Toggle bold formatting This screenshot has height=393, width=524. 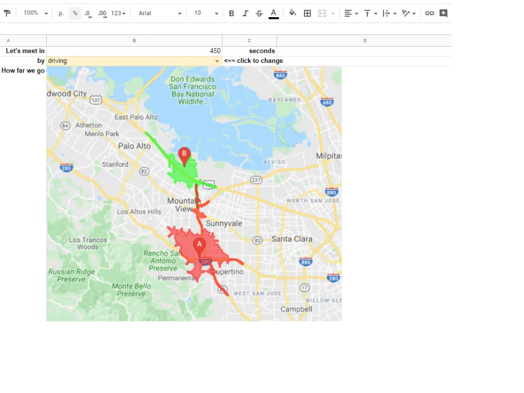[231, 13]
